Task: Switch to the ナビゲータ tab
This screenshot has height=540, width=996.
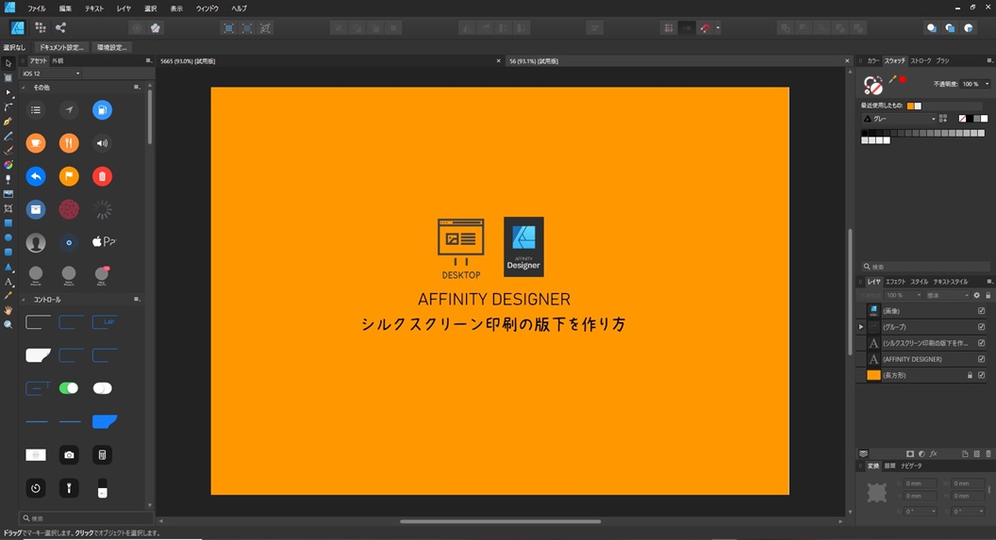Action: coord(911,466)
